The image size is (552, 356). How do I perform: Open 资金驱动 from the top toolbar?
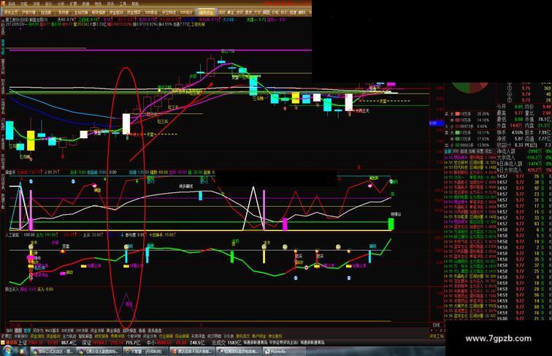116,12
